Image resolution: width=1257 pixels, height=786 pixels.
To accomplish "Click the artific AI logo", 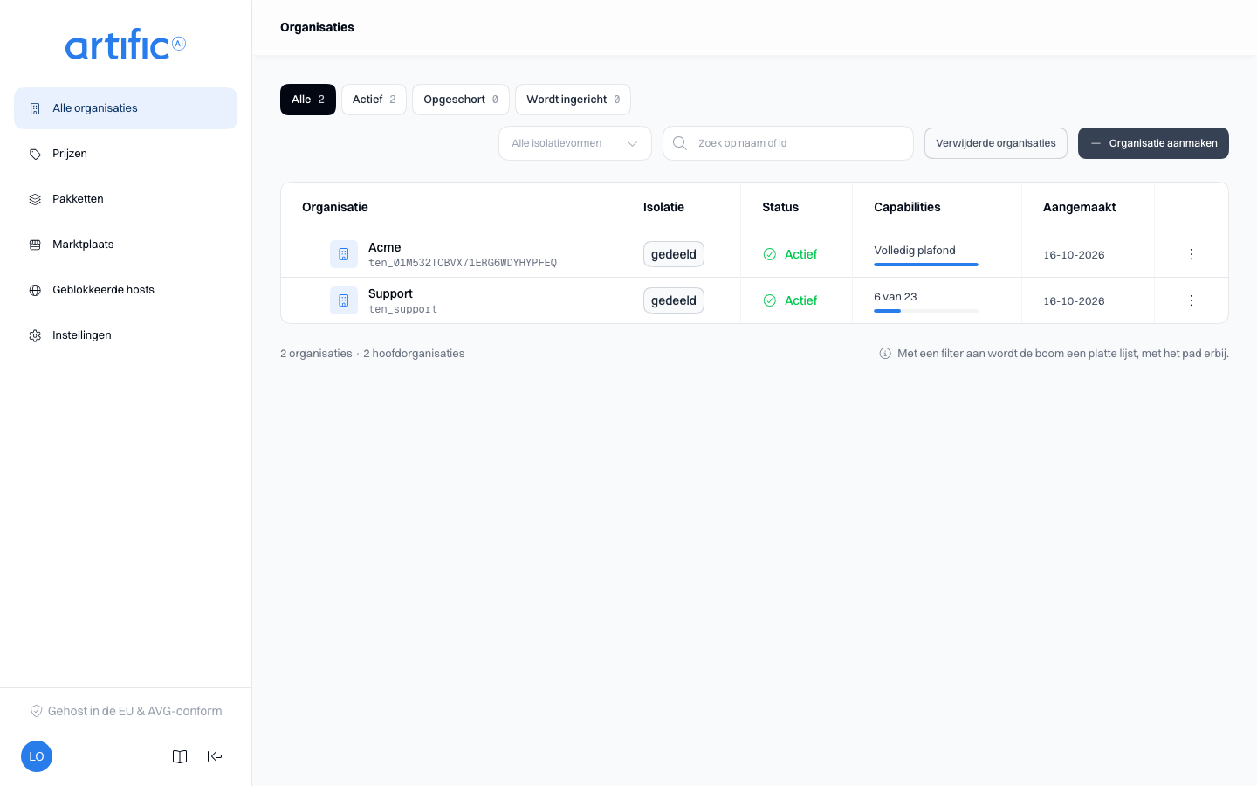I will 126,45.
